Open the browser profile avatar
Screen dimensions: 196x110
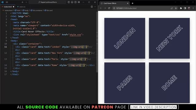[x=189, y=8]
